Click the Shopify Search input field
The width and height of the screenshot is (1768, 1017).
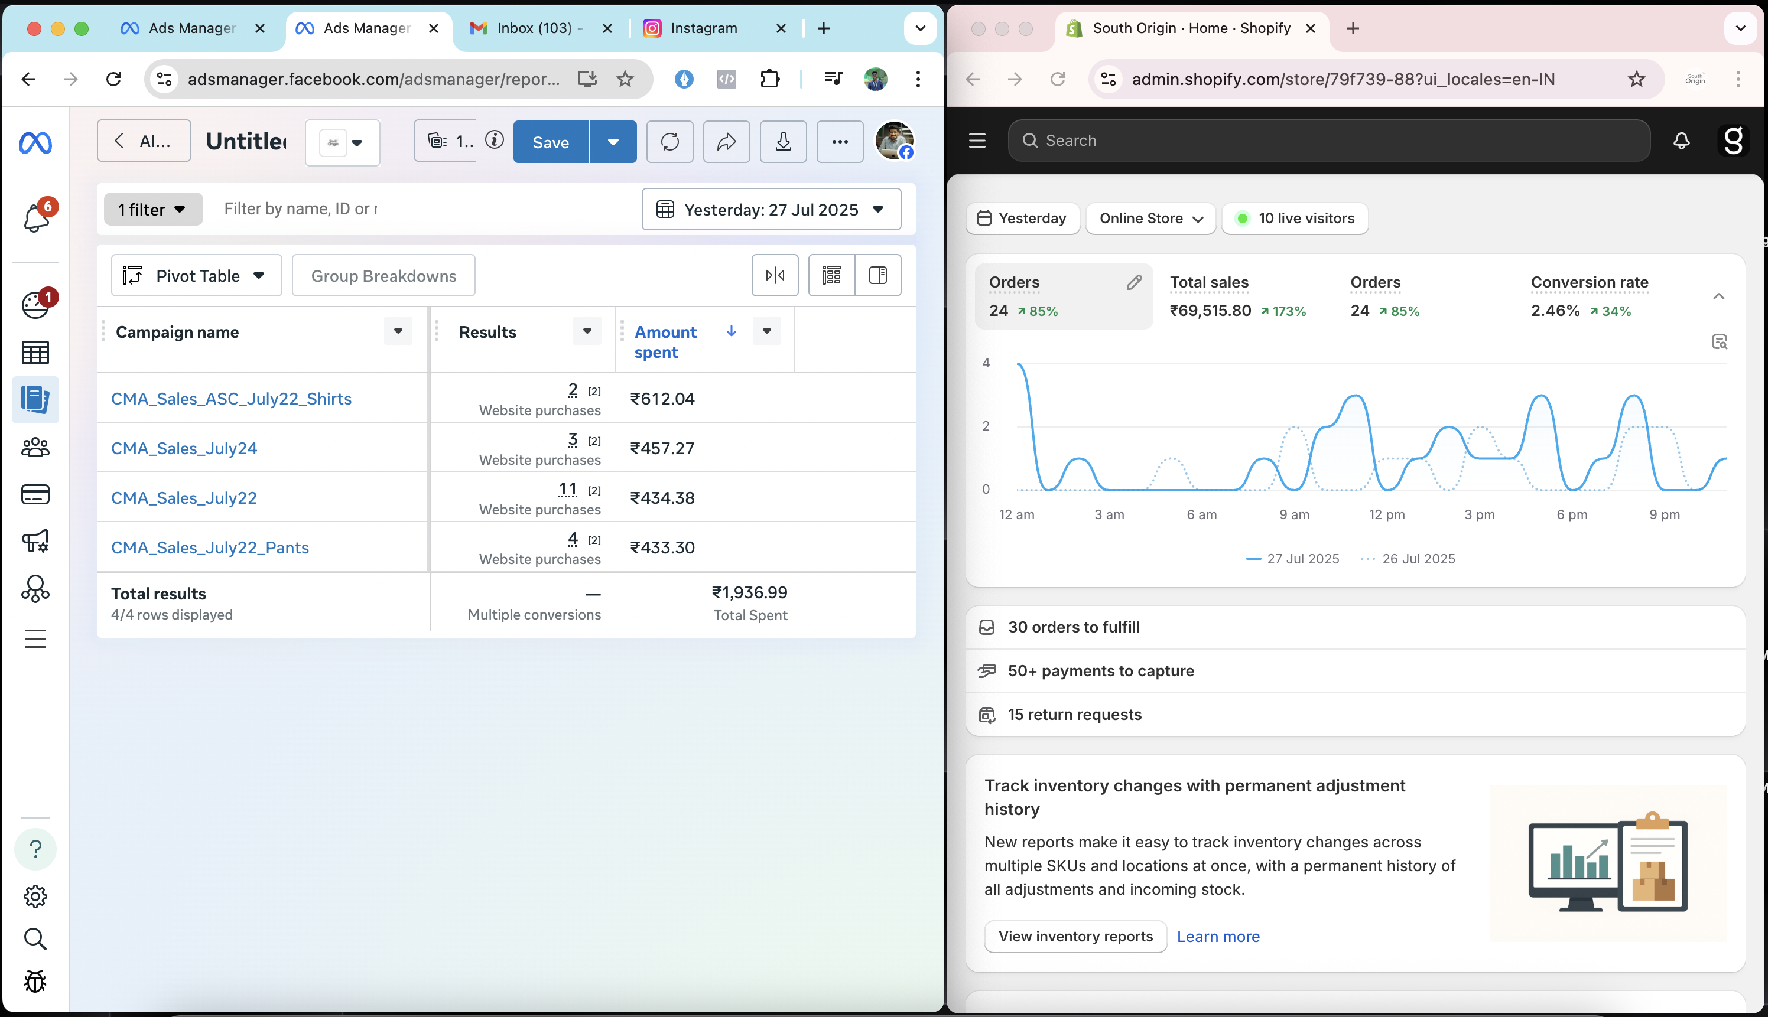[1328, 141]
